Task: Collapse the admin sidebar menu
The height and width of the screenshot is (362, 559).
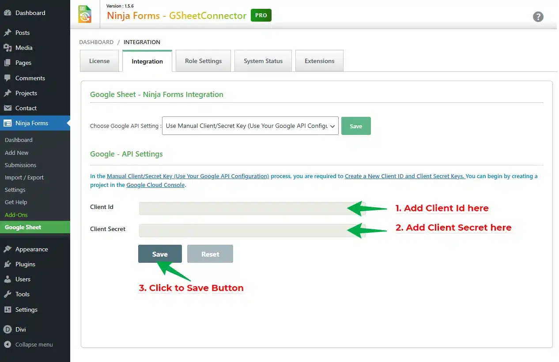Action: (x=29, y=344)
